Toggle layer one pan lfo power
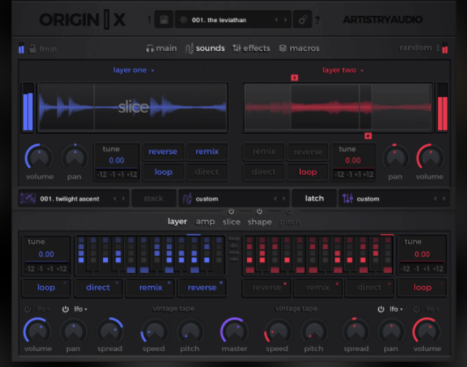Screen dimensions: 467x367 click(66, 309)
